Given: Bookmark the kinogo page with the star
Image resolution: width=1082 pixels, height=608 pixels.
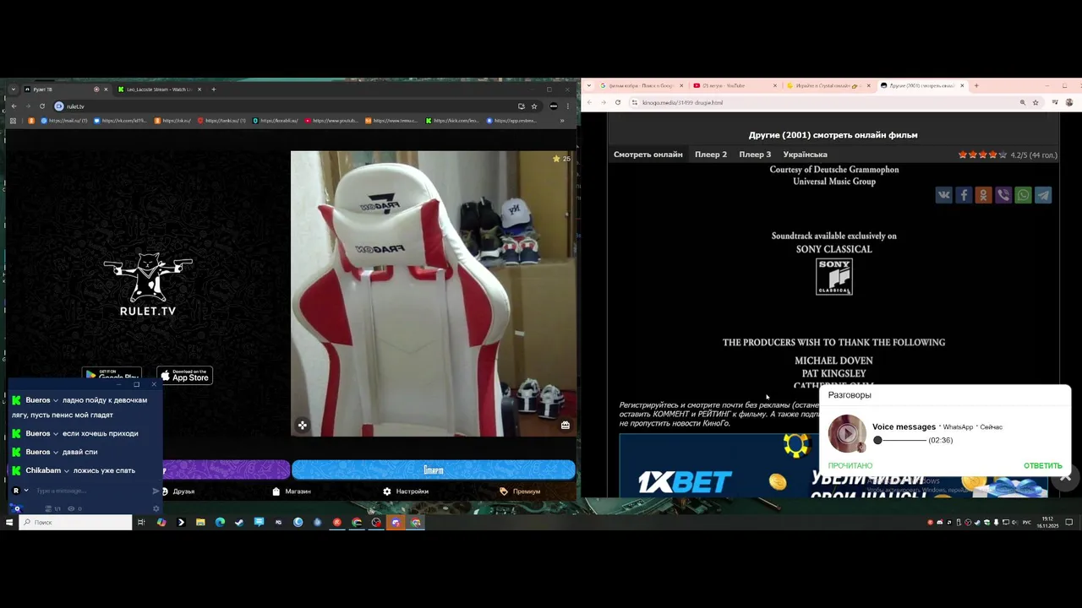Looking at the screenshot, I should click(x=1036, y=102).
